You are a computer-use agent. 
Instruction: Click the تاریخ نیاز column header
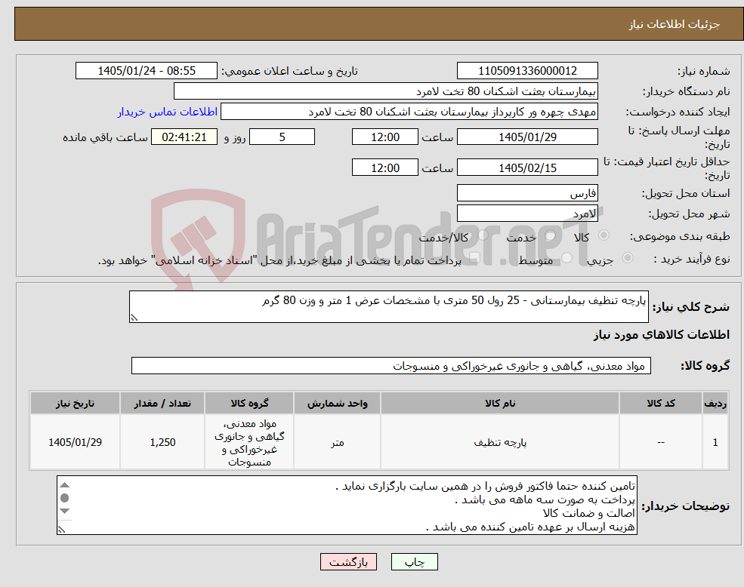(x=75, y=403)
